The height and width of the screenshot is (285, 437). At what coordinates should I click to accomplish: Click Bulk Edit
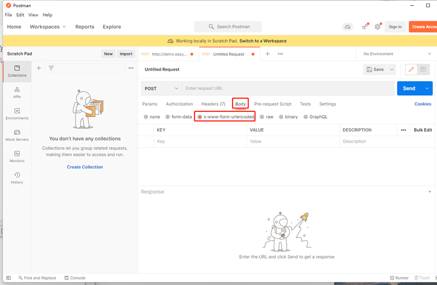click(423, 130)
